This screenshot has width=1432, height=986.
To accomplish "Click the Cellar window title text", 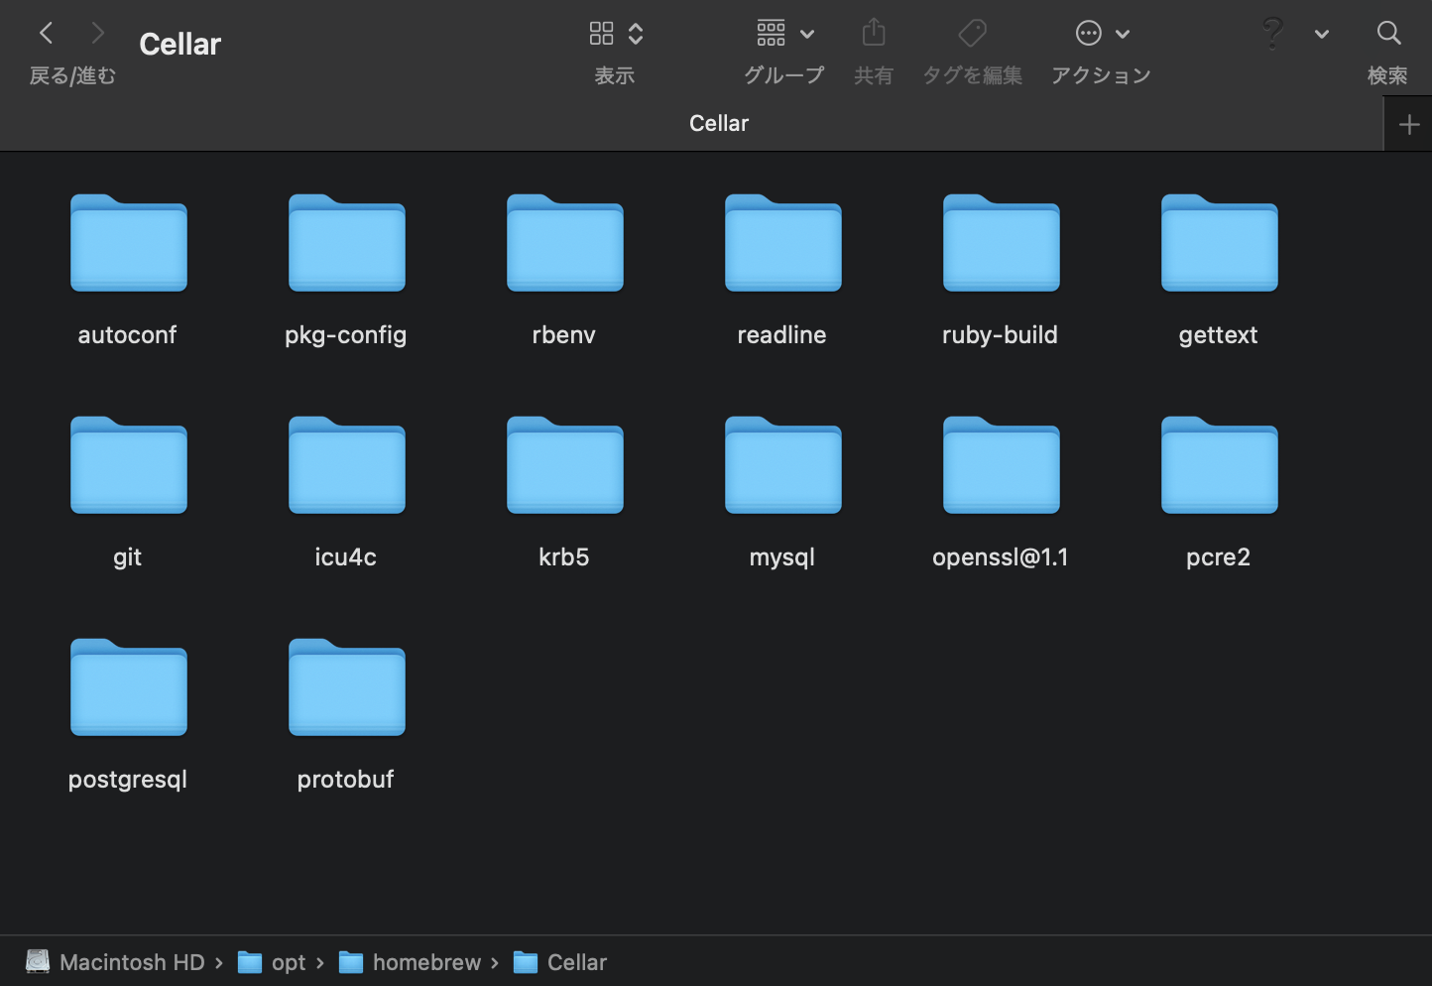I will [x=179, y=45].
